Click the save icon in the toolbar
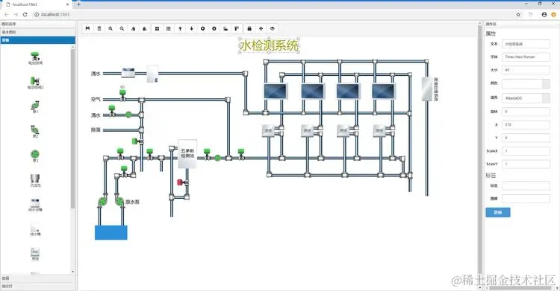 tap(87, 28)
